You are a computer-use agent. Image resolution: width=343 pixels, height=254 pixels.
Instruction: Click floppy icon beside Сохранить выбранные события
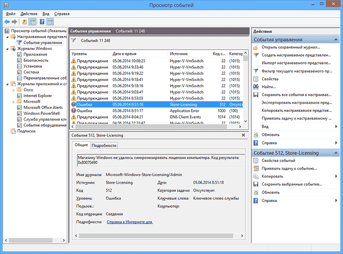256,184
